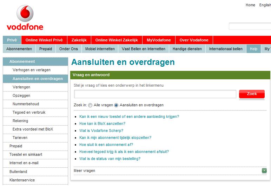
Task: Click the Aansluiten en overdragen page heading
Action: [x=123, y=62]
